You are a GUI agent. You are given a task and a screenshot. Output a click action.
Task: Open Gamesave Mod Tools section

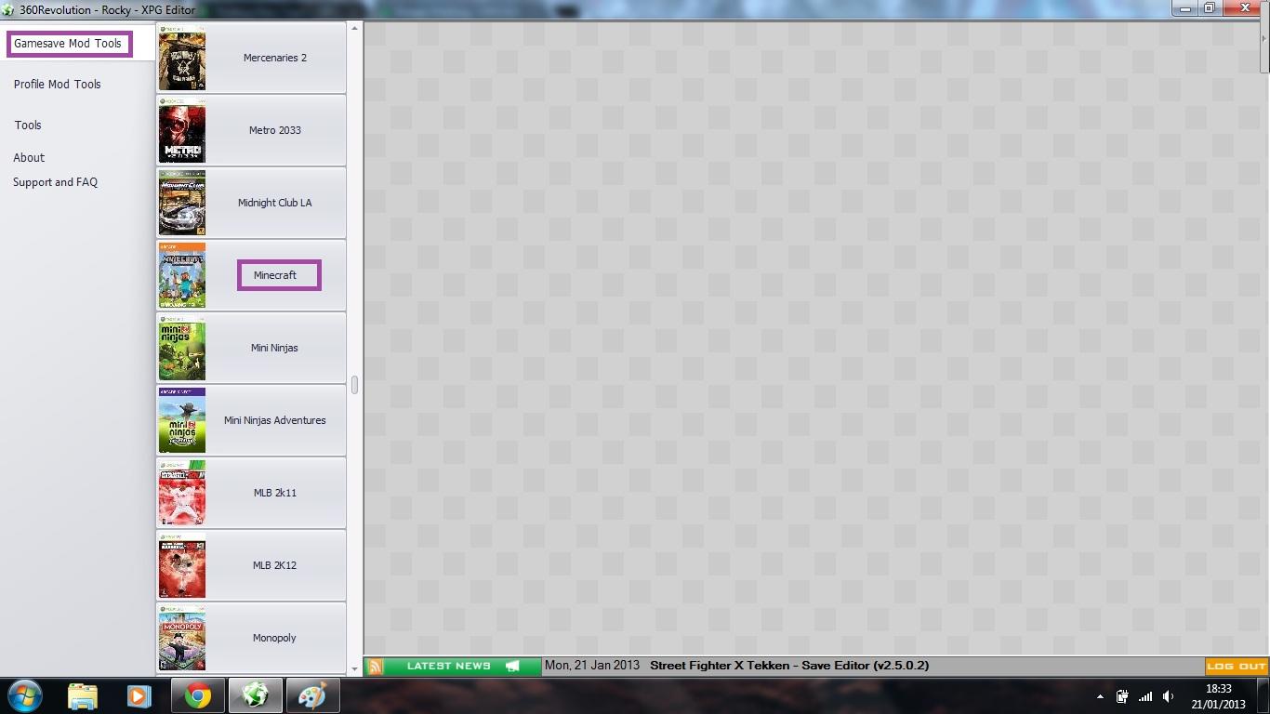(x=68, y=44)
